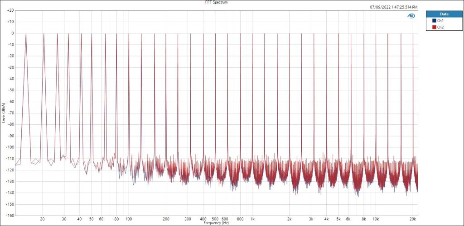Select the Ch1 label in Data legend
The image size is (464, 226).
point(440,21)
